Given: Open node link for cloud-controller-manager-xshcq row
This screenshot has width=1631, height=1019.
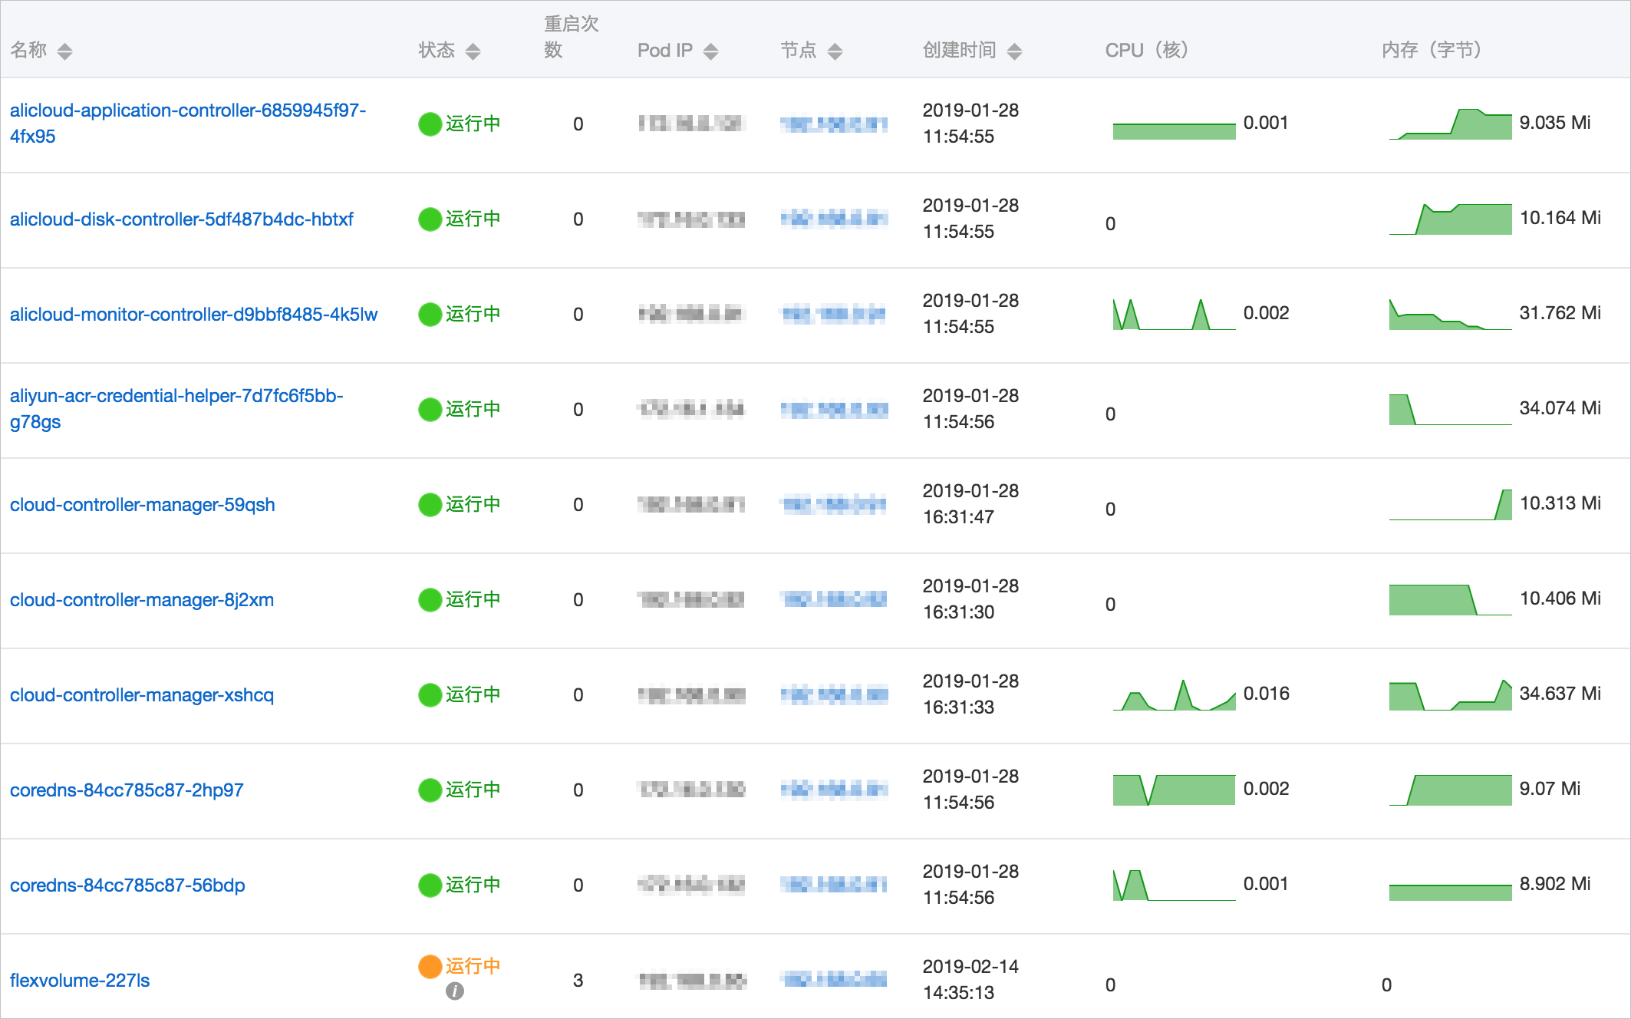Looking at the screenshot, I should coord(834,694).
